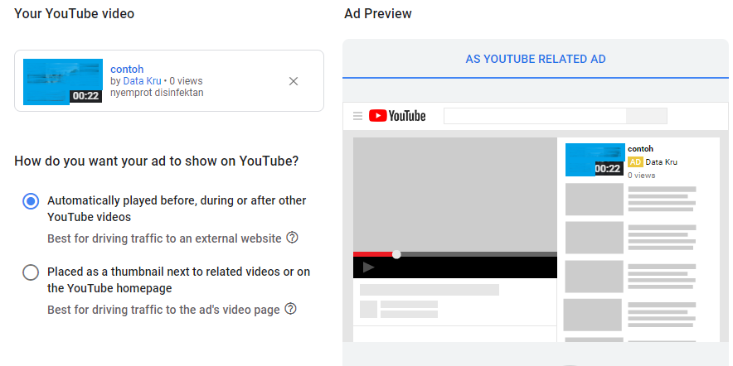
Task: Click Your YouTube video heading
Action: 75,13
